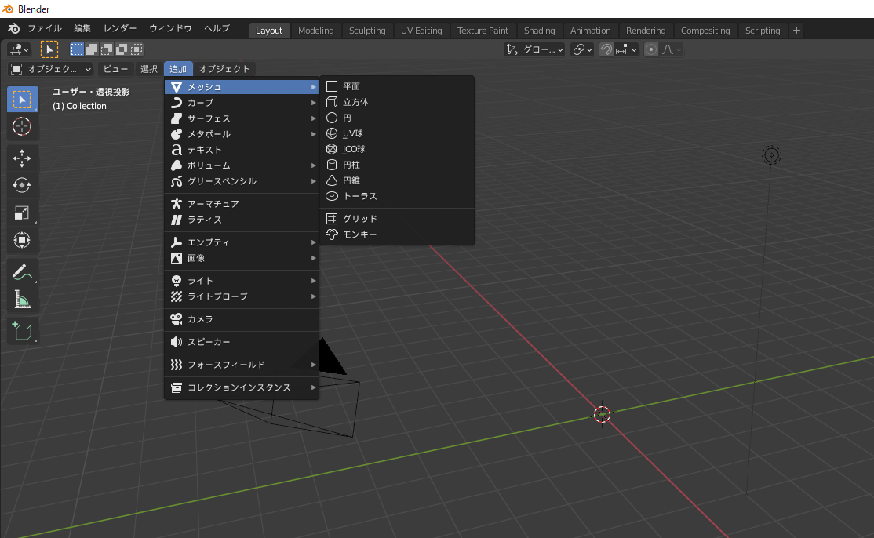Open the 編集 menu
Image resolution: width=874 pixels, height=538 pixels.
click(x=82, y=28)
